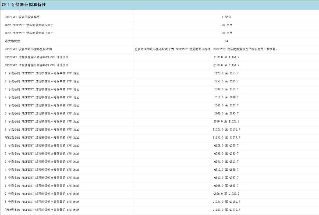Select the '5 号设备' input register address label

coord(42,105)
